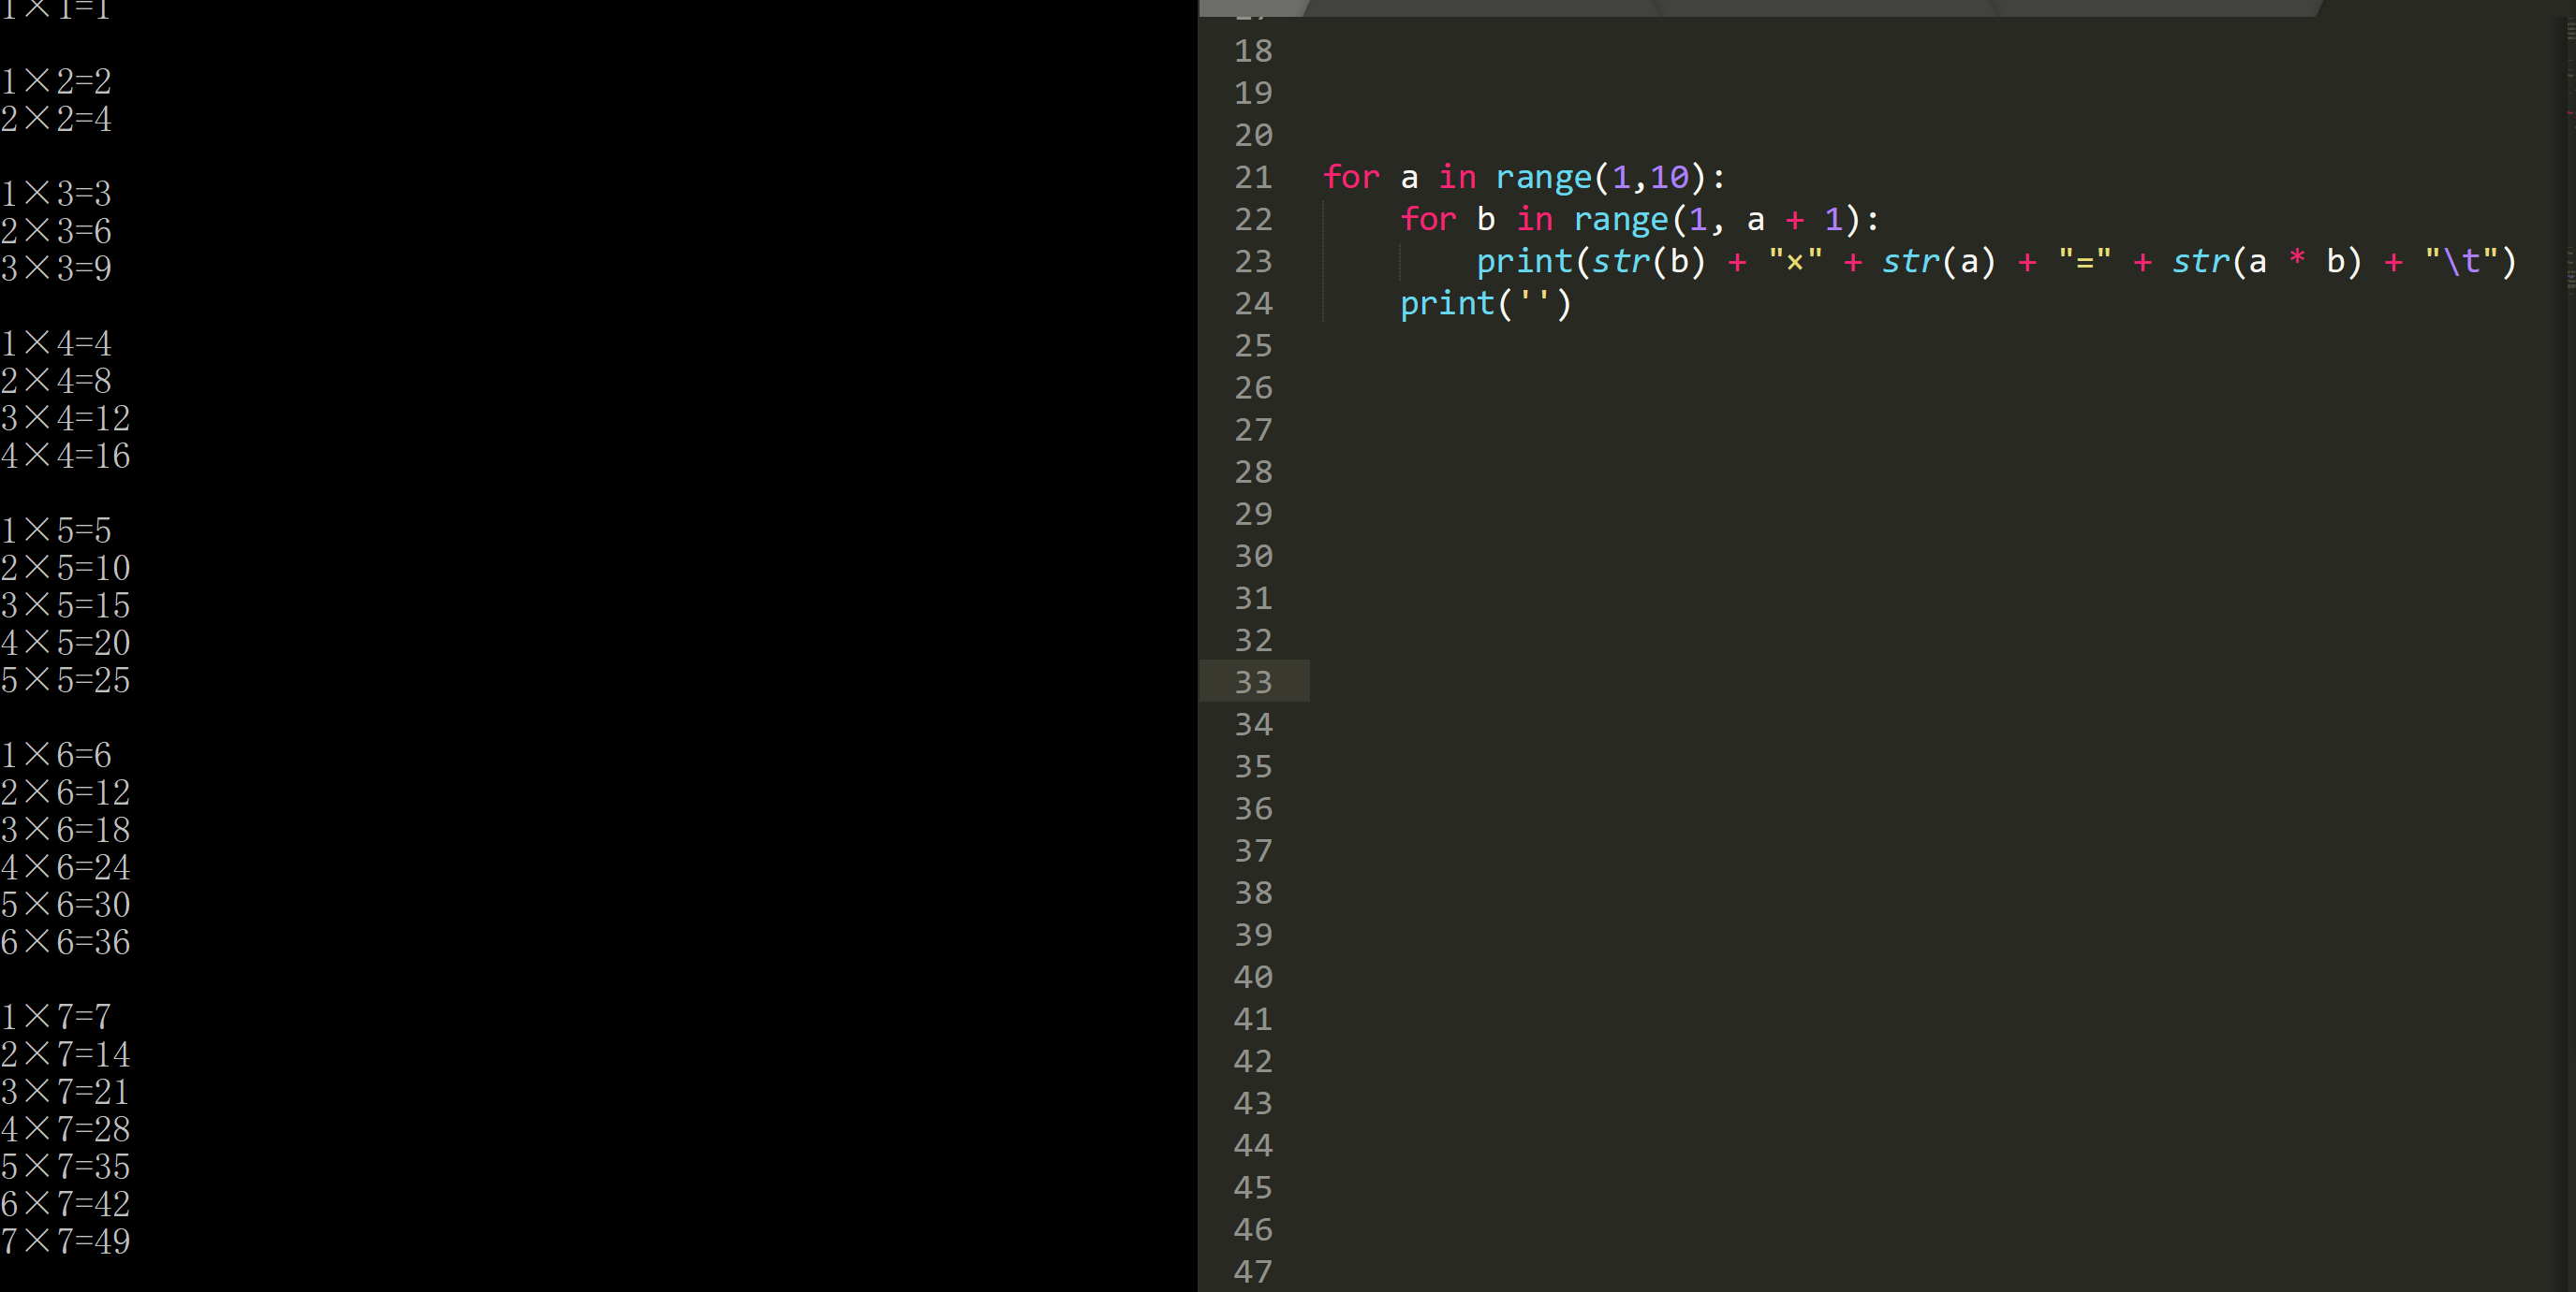Click the terminal output line 4×4=16

pyautogui.click(x=66, y=456)
